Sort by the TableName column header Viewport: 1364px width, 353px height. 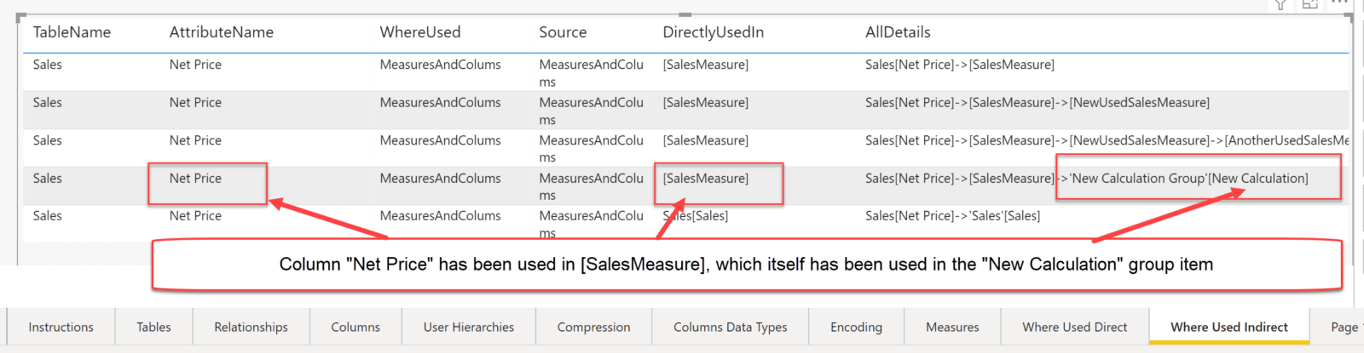coord(72,32)
